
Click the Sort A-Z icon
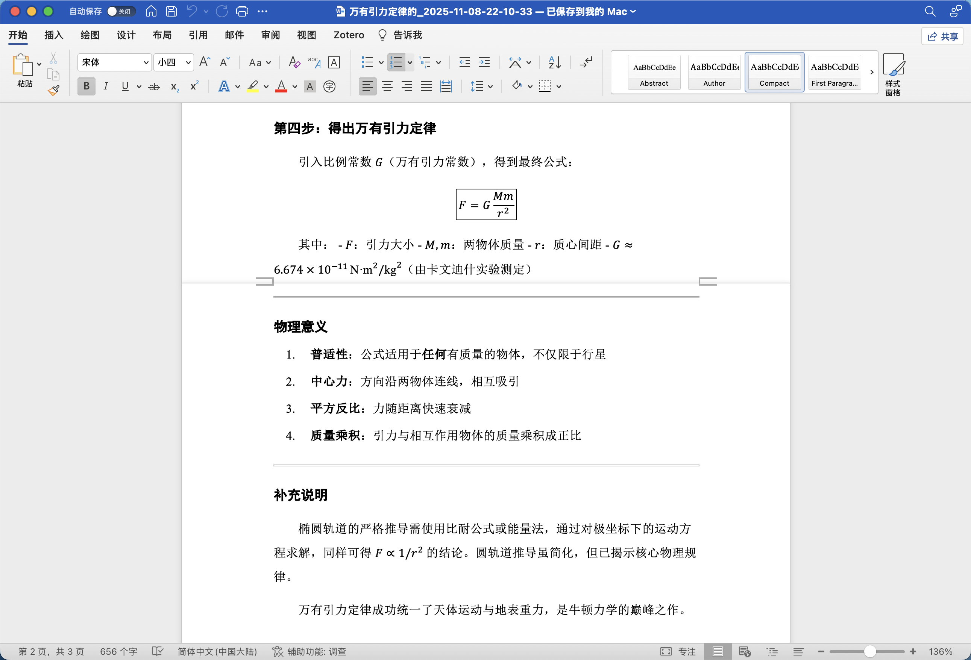tap(554, 63)
